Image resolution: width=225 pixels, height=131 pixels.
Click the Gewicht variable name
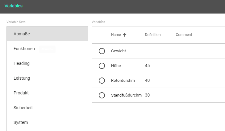coord(119,51)
